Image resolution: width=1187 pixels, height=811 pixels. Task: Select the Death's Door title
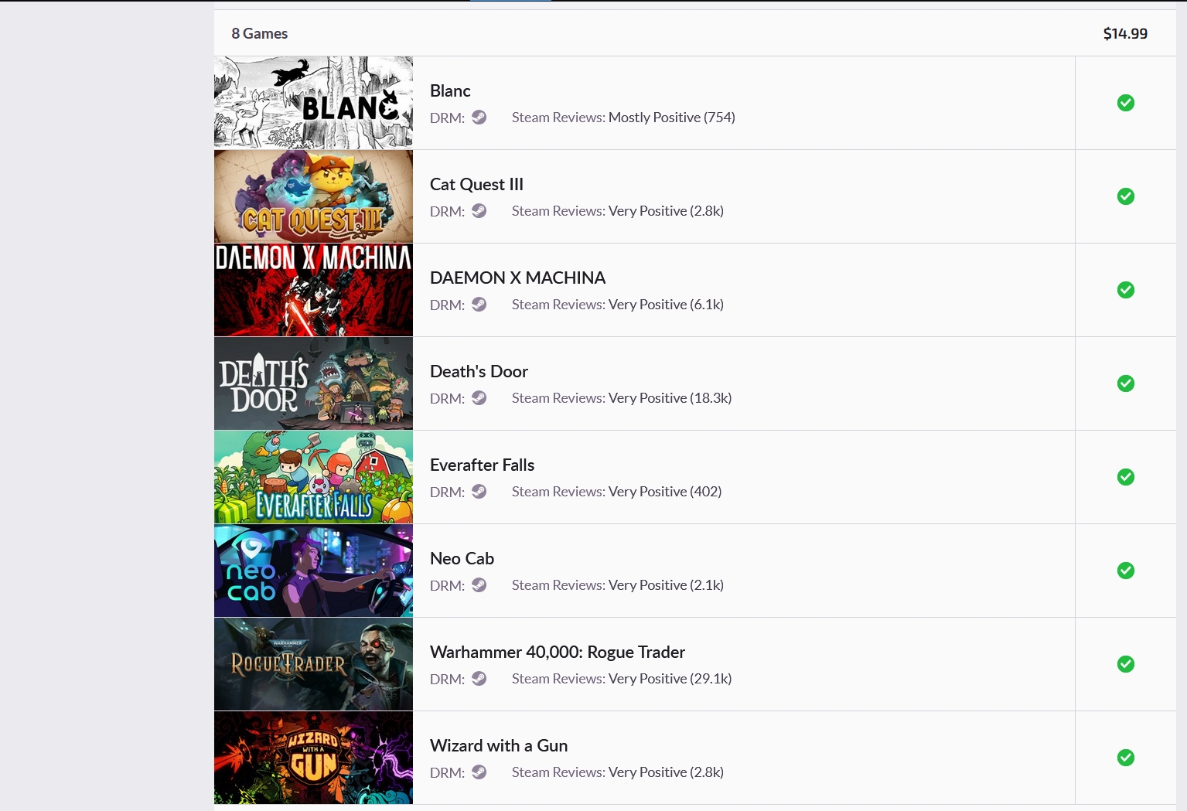479,372
